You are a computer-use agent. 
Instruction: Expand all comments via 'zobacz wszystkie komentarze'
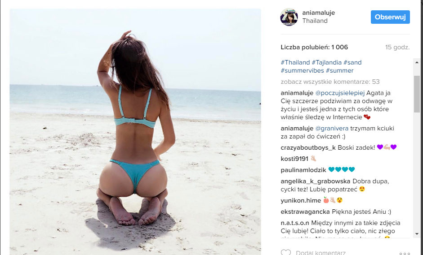coord(330,82)
